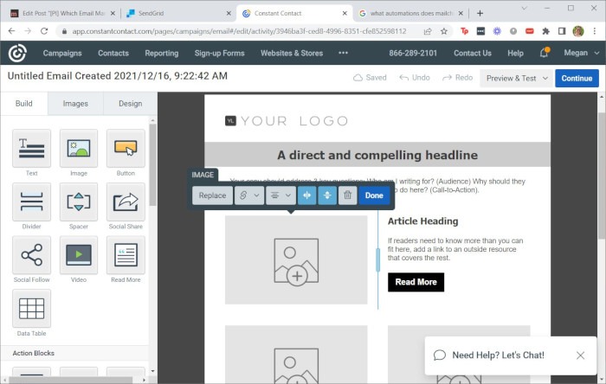Image resolution: width=606 pixels, height=384 pixels.
Task: Open the notifications bell
Action: 544,53
